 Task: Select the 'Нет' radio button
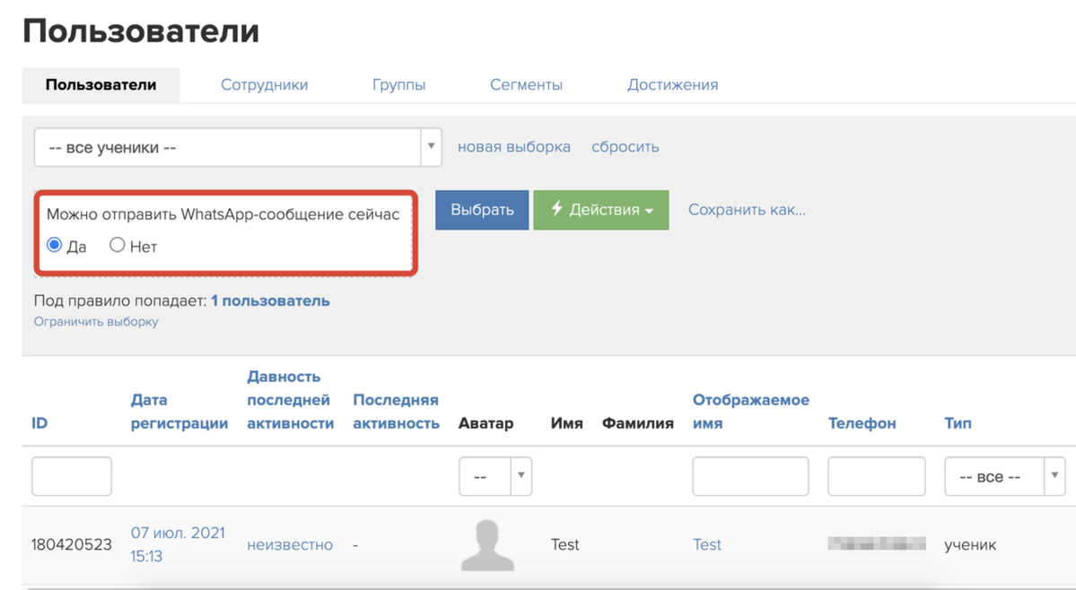(118, 245)
